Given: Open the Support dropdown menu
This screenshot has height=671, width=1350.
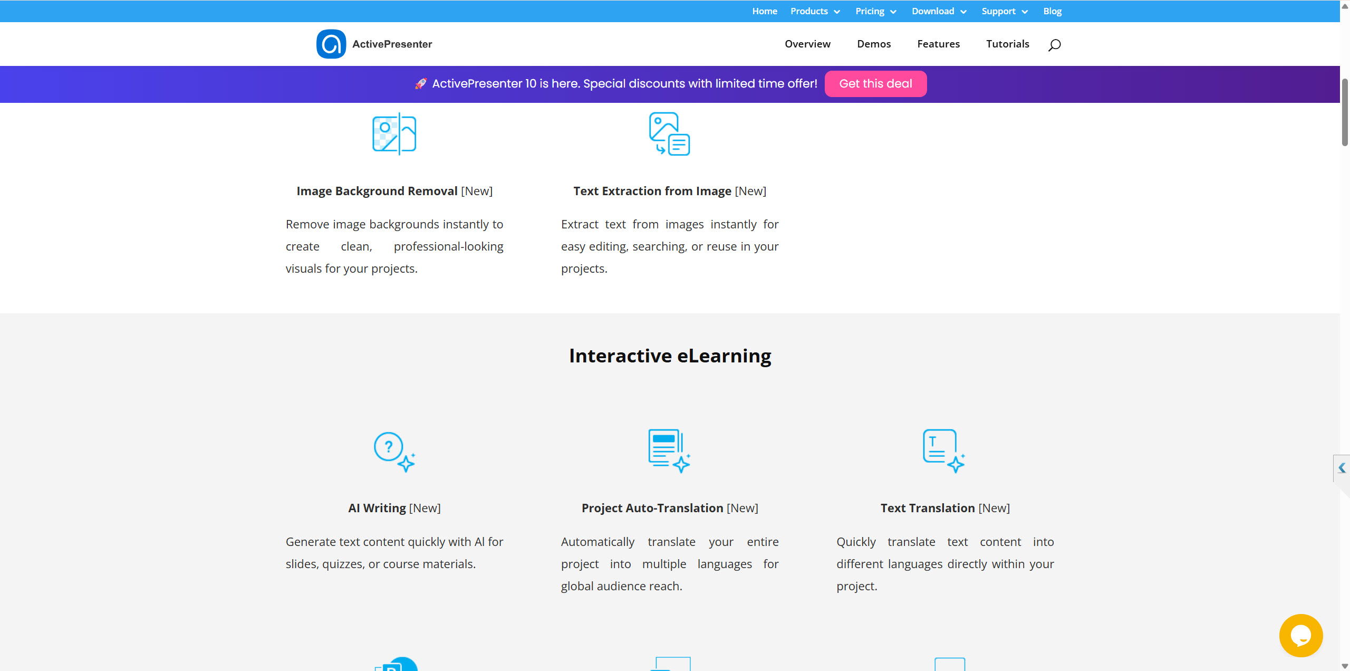Looking at the screenshot, I should (x=1004, y=11).
